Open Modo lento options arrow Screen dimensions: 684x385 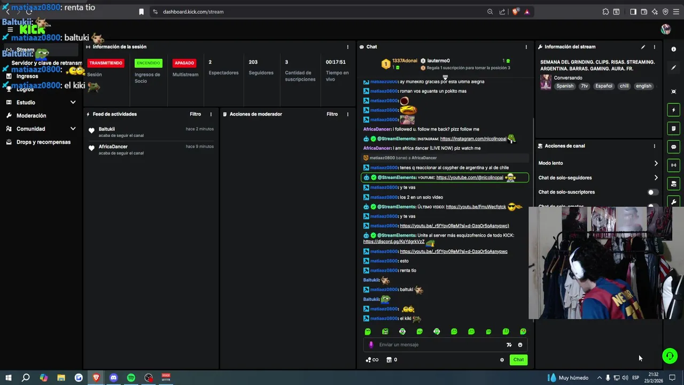pos(656,163)
